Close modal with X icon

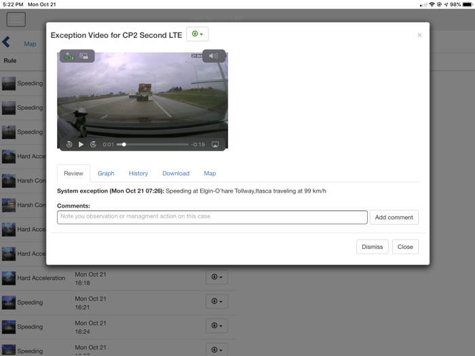coord(419,35)
